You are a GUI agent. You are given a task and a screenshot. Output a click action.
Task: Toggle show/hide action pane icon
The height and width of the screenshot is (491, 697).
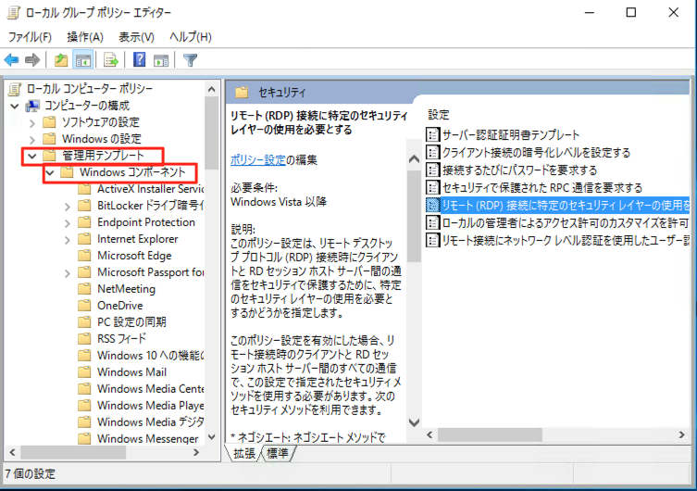(161, 59)
